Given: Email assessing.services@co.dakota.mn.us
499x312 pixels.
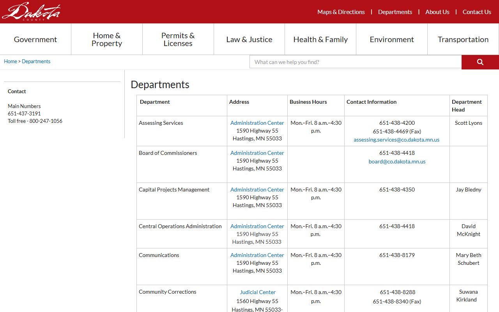Looking at the screenshot, I should tap(396, 140).
